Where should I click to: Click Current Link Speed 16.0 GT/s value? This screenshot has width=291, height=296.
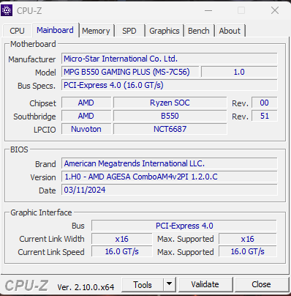click(122, 252)
